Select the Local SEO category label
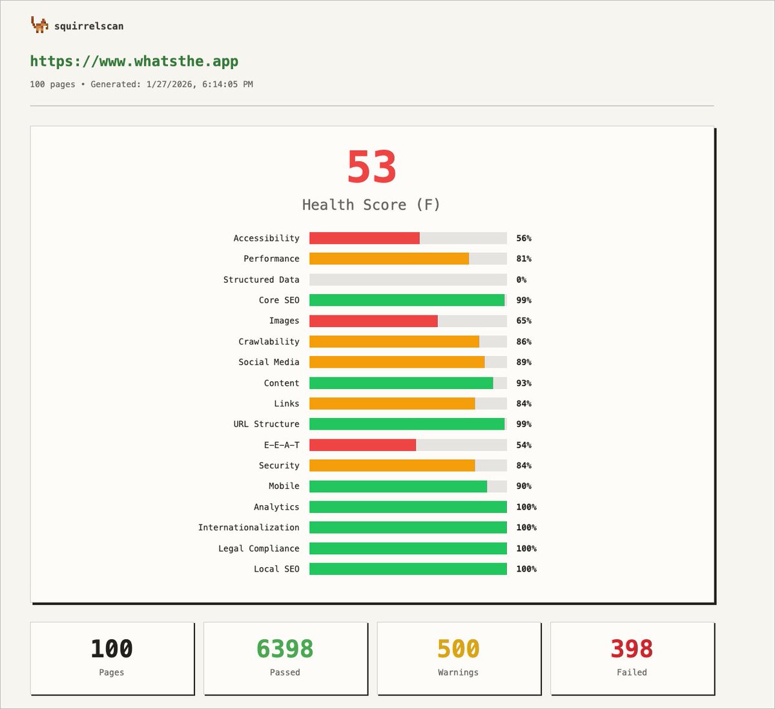 tap(276, 569)
